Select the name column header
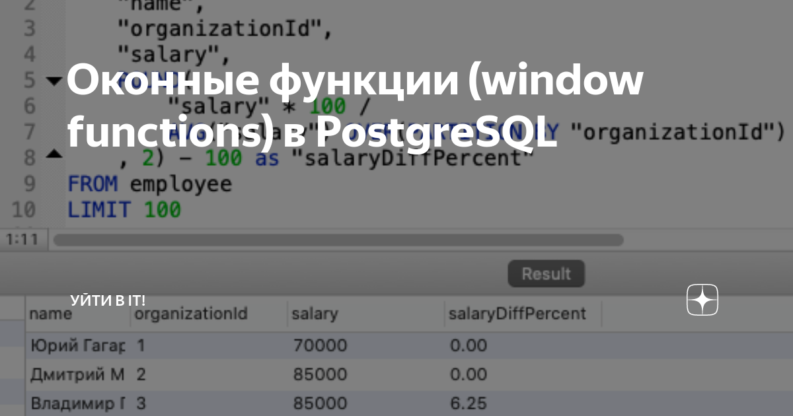 [x=50, y=314]
